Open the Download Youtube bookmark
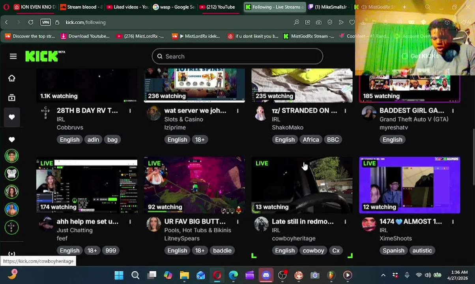The image size is (475, 284). coord(85,36)
